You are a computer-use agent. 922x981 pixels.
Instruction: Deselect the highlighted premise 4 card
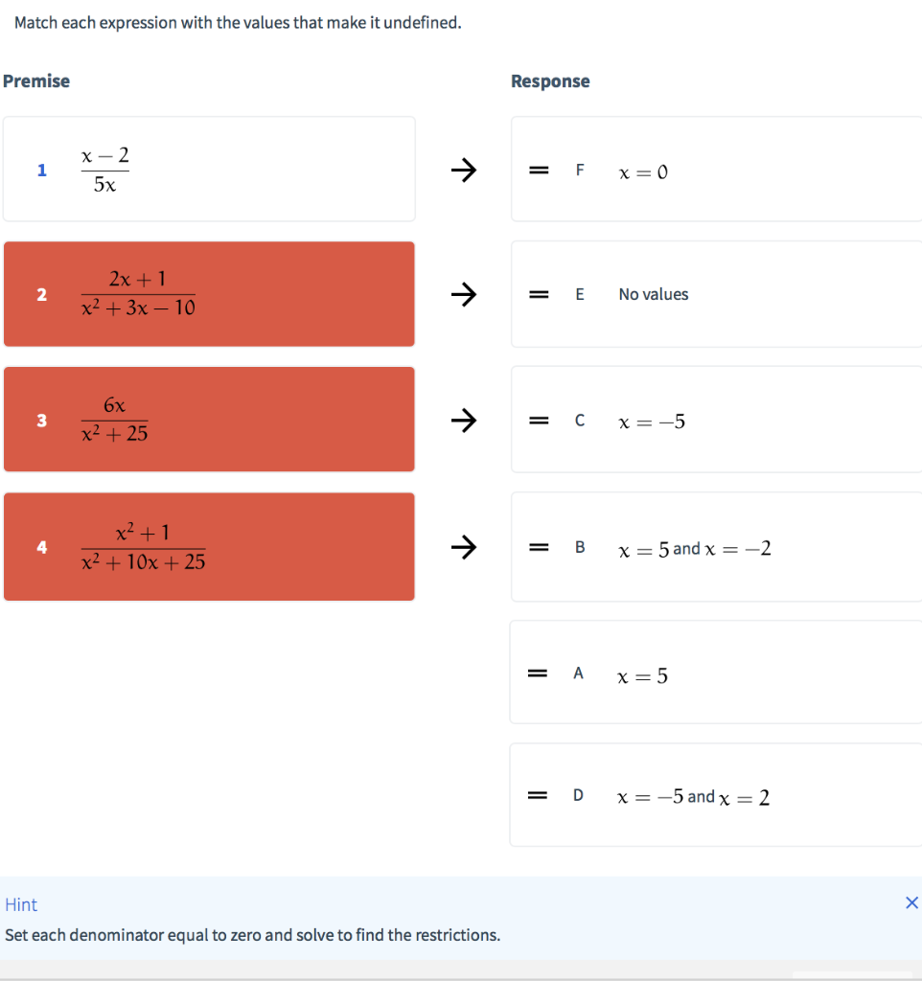[209, 546]
